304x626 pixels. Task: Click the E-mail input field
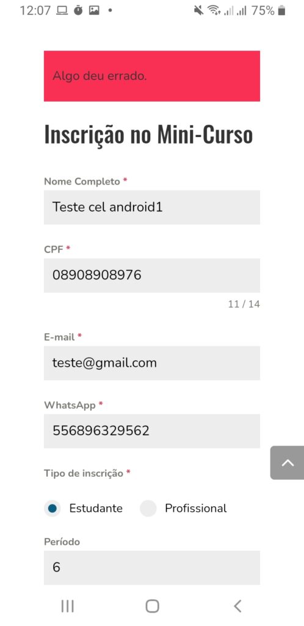[152, 363]
